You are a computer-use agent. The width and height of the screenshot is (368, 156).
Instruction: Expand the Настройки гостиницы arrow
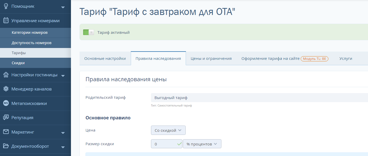coord(63,76)
